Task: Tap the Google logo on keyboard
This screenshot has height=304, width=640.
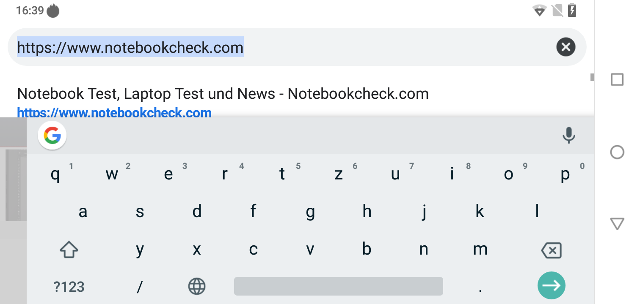Action: (x=52, y=136)
